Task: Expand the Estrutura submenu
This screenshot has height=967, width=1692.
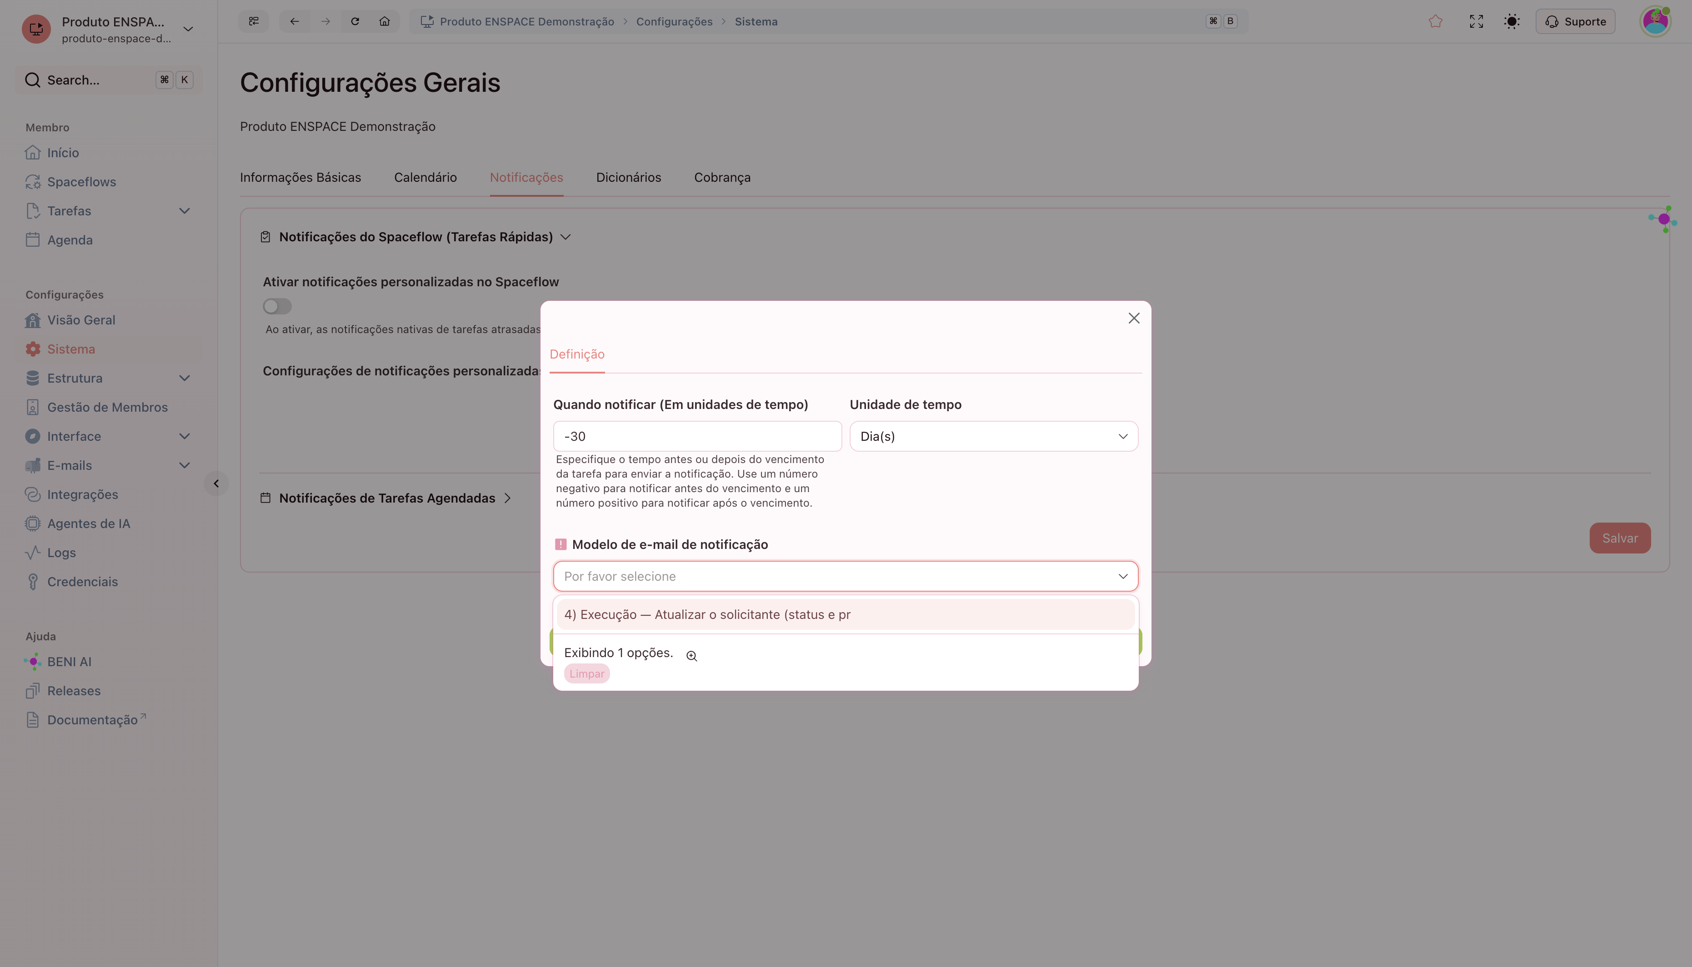Action: pyautogui.click(x=185, y=378)
